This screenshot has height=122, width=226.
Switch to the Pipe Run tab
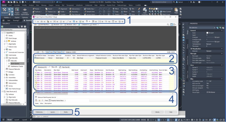[x=64, y=67]
